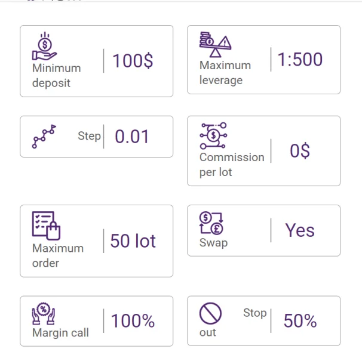This screenshot has height=358, width=362.
Task: Select the 100$ minimum deposit value
Action: click(133, 61)
